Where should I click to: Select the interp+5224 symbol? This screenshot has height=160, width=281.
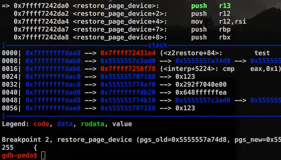[x=189, y=69]
